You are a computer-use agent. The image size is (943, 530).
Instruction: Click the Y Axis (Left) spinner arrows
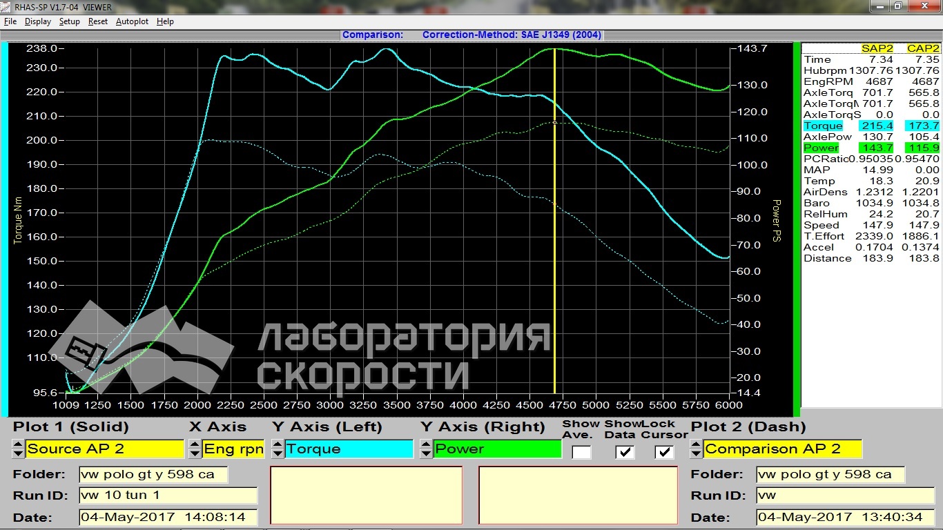click(278, 449)
